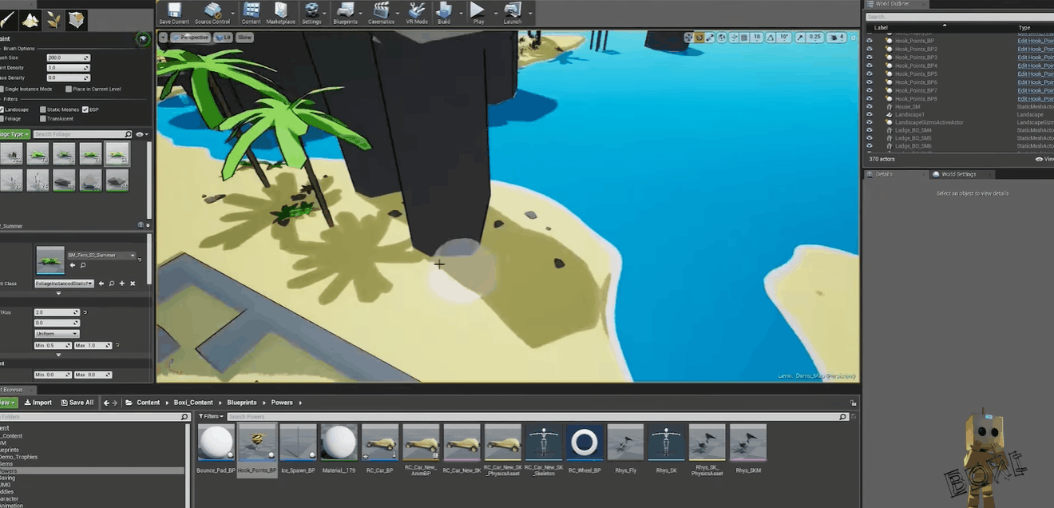1054x508 pixels.
Task: Open the Lit view mode dropdown
Action: click(223, 38)
